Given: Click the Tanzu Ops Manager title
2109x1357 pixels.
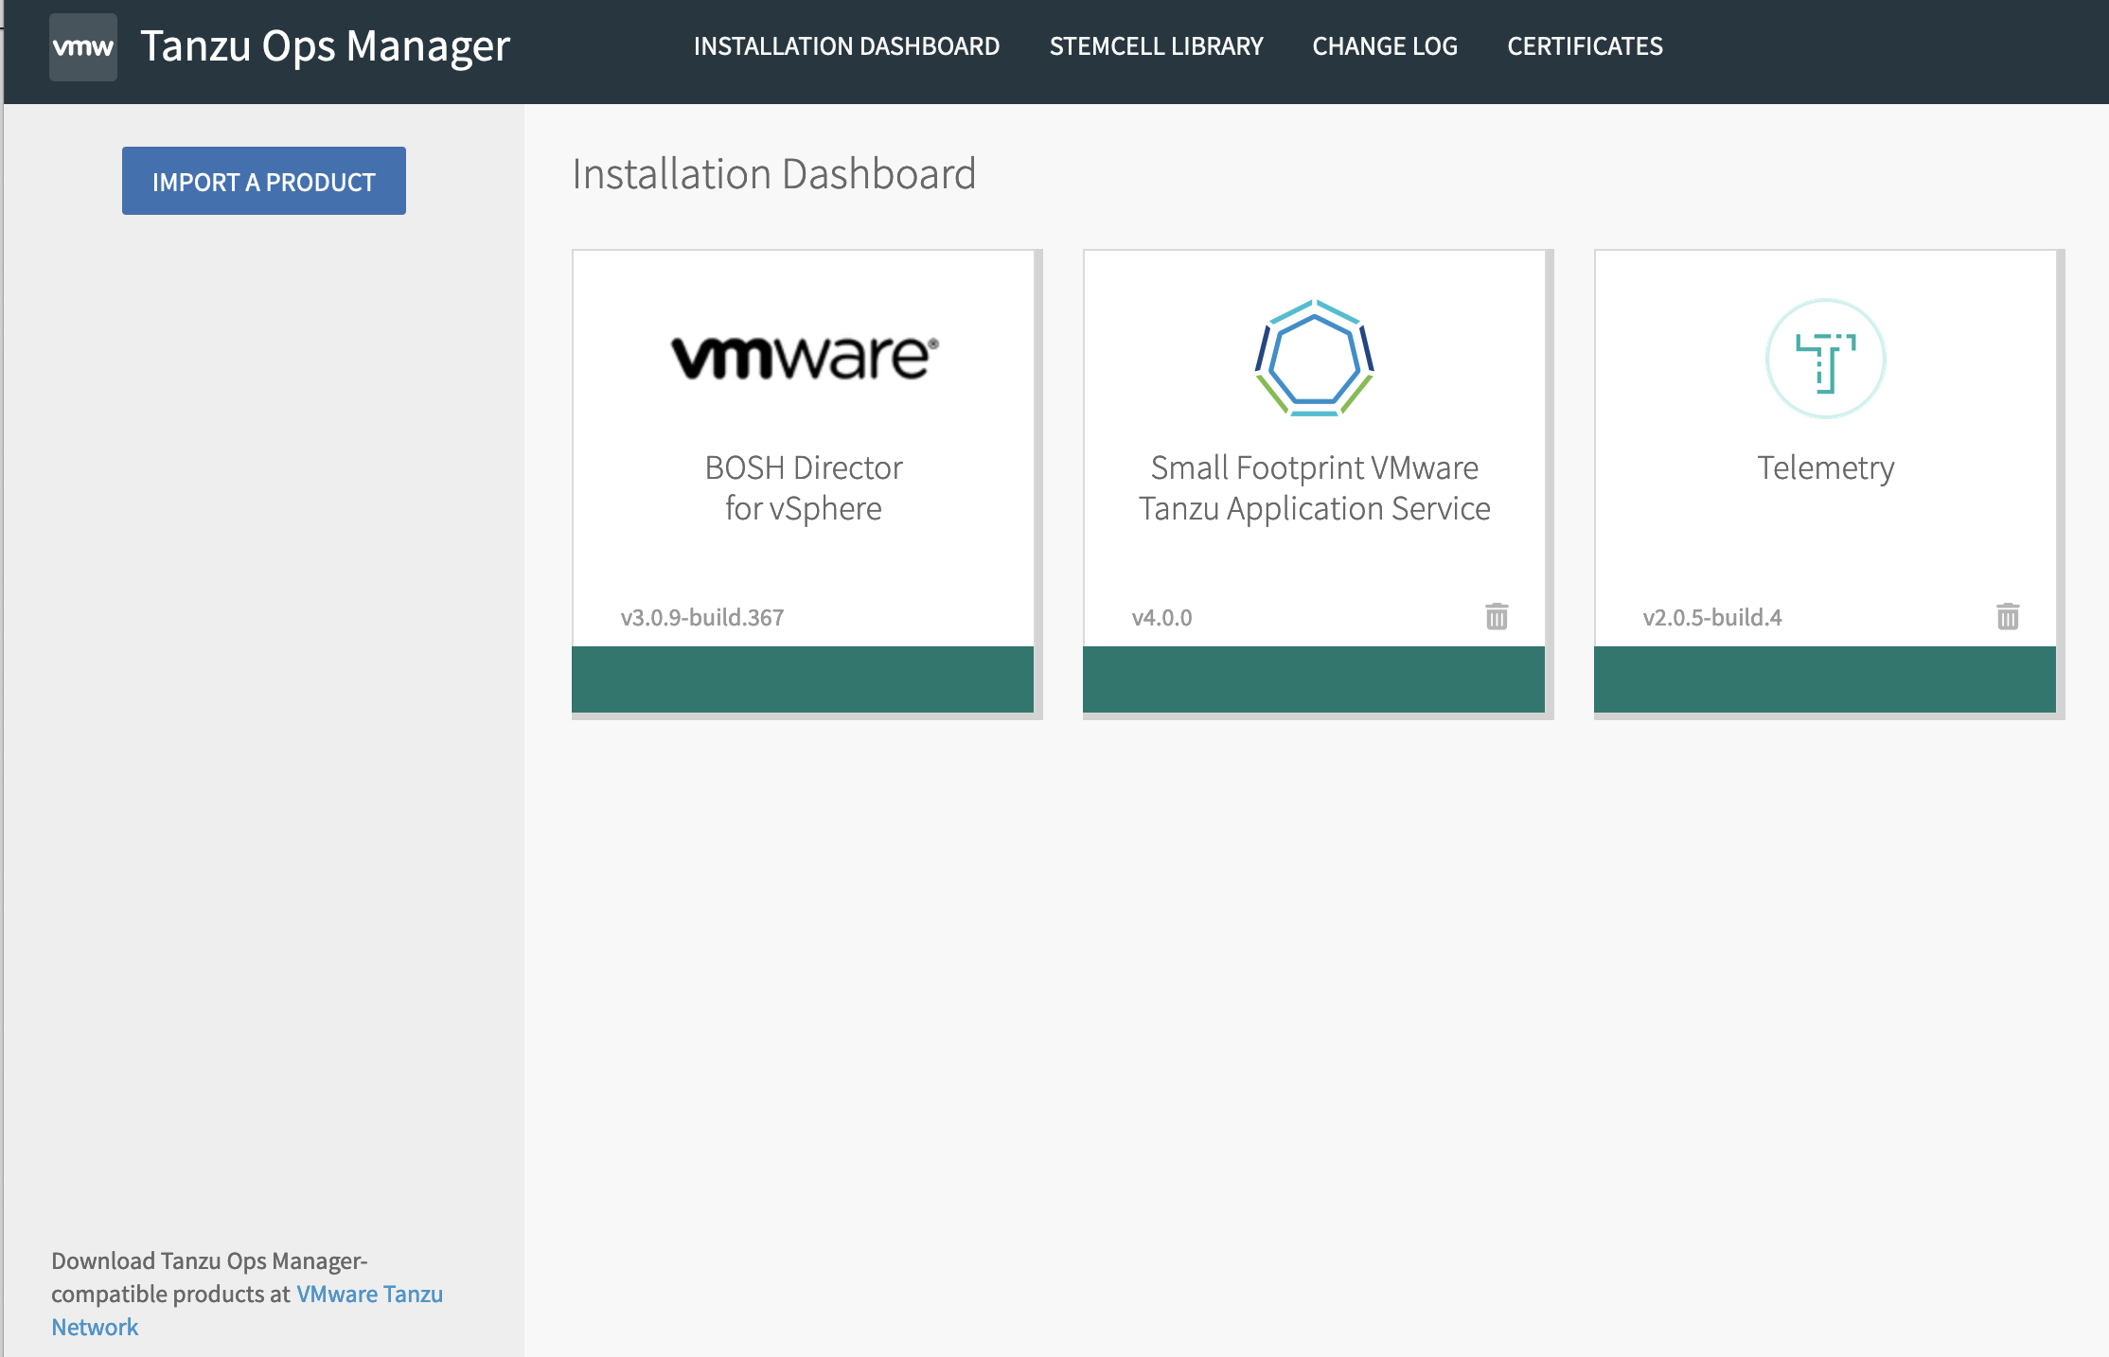Looking at the screenshot, I should (x=325, y=46).
